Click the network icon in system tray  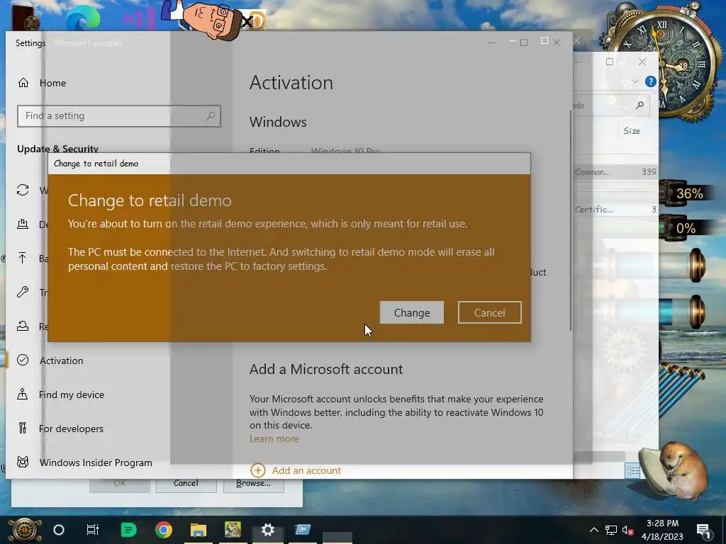611,530
